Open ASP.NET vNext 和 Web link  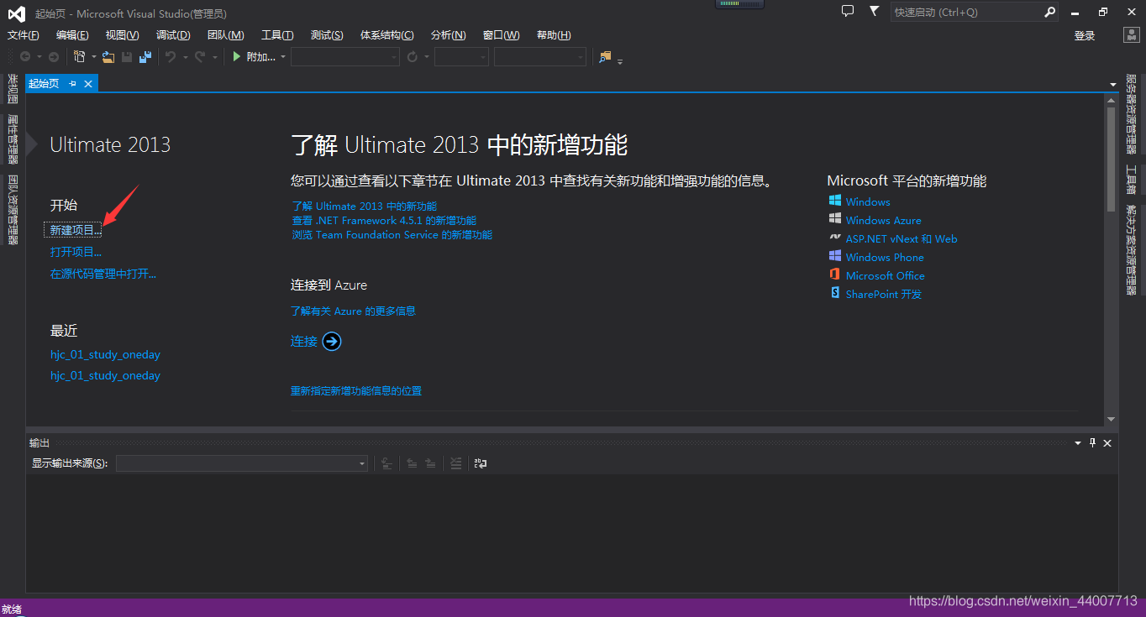coord(902,238)
